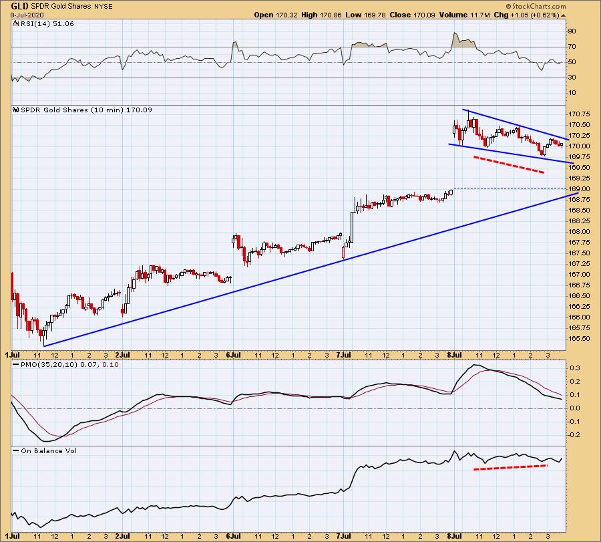This screenshot has height=542, width=601.
Task: Click the red dashed line in price panel
Action: click(x=509, y=164)
